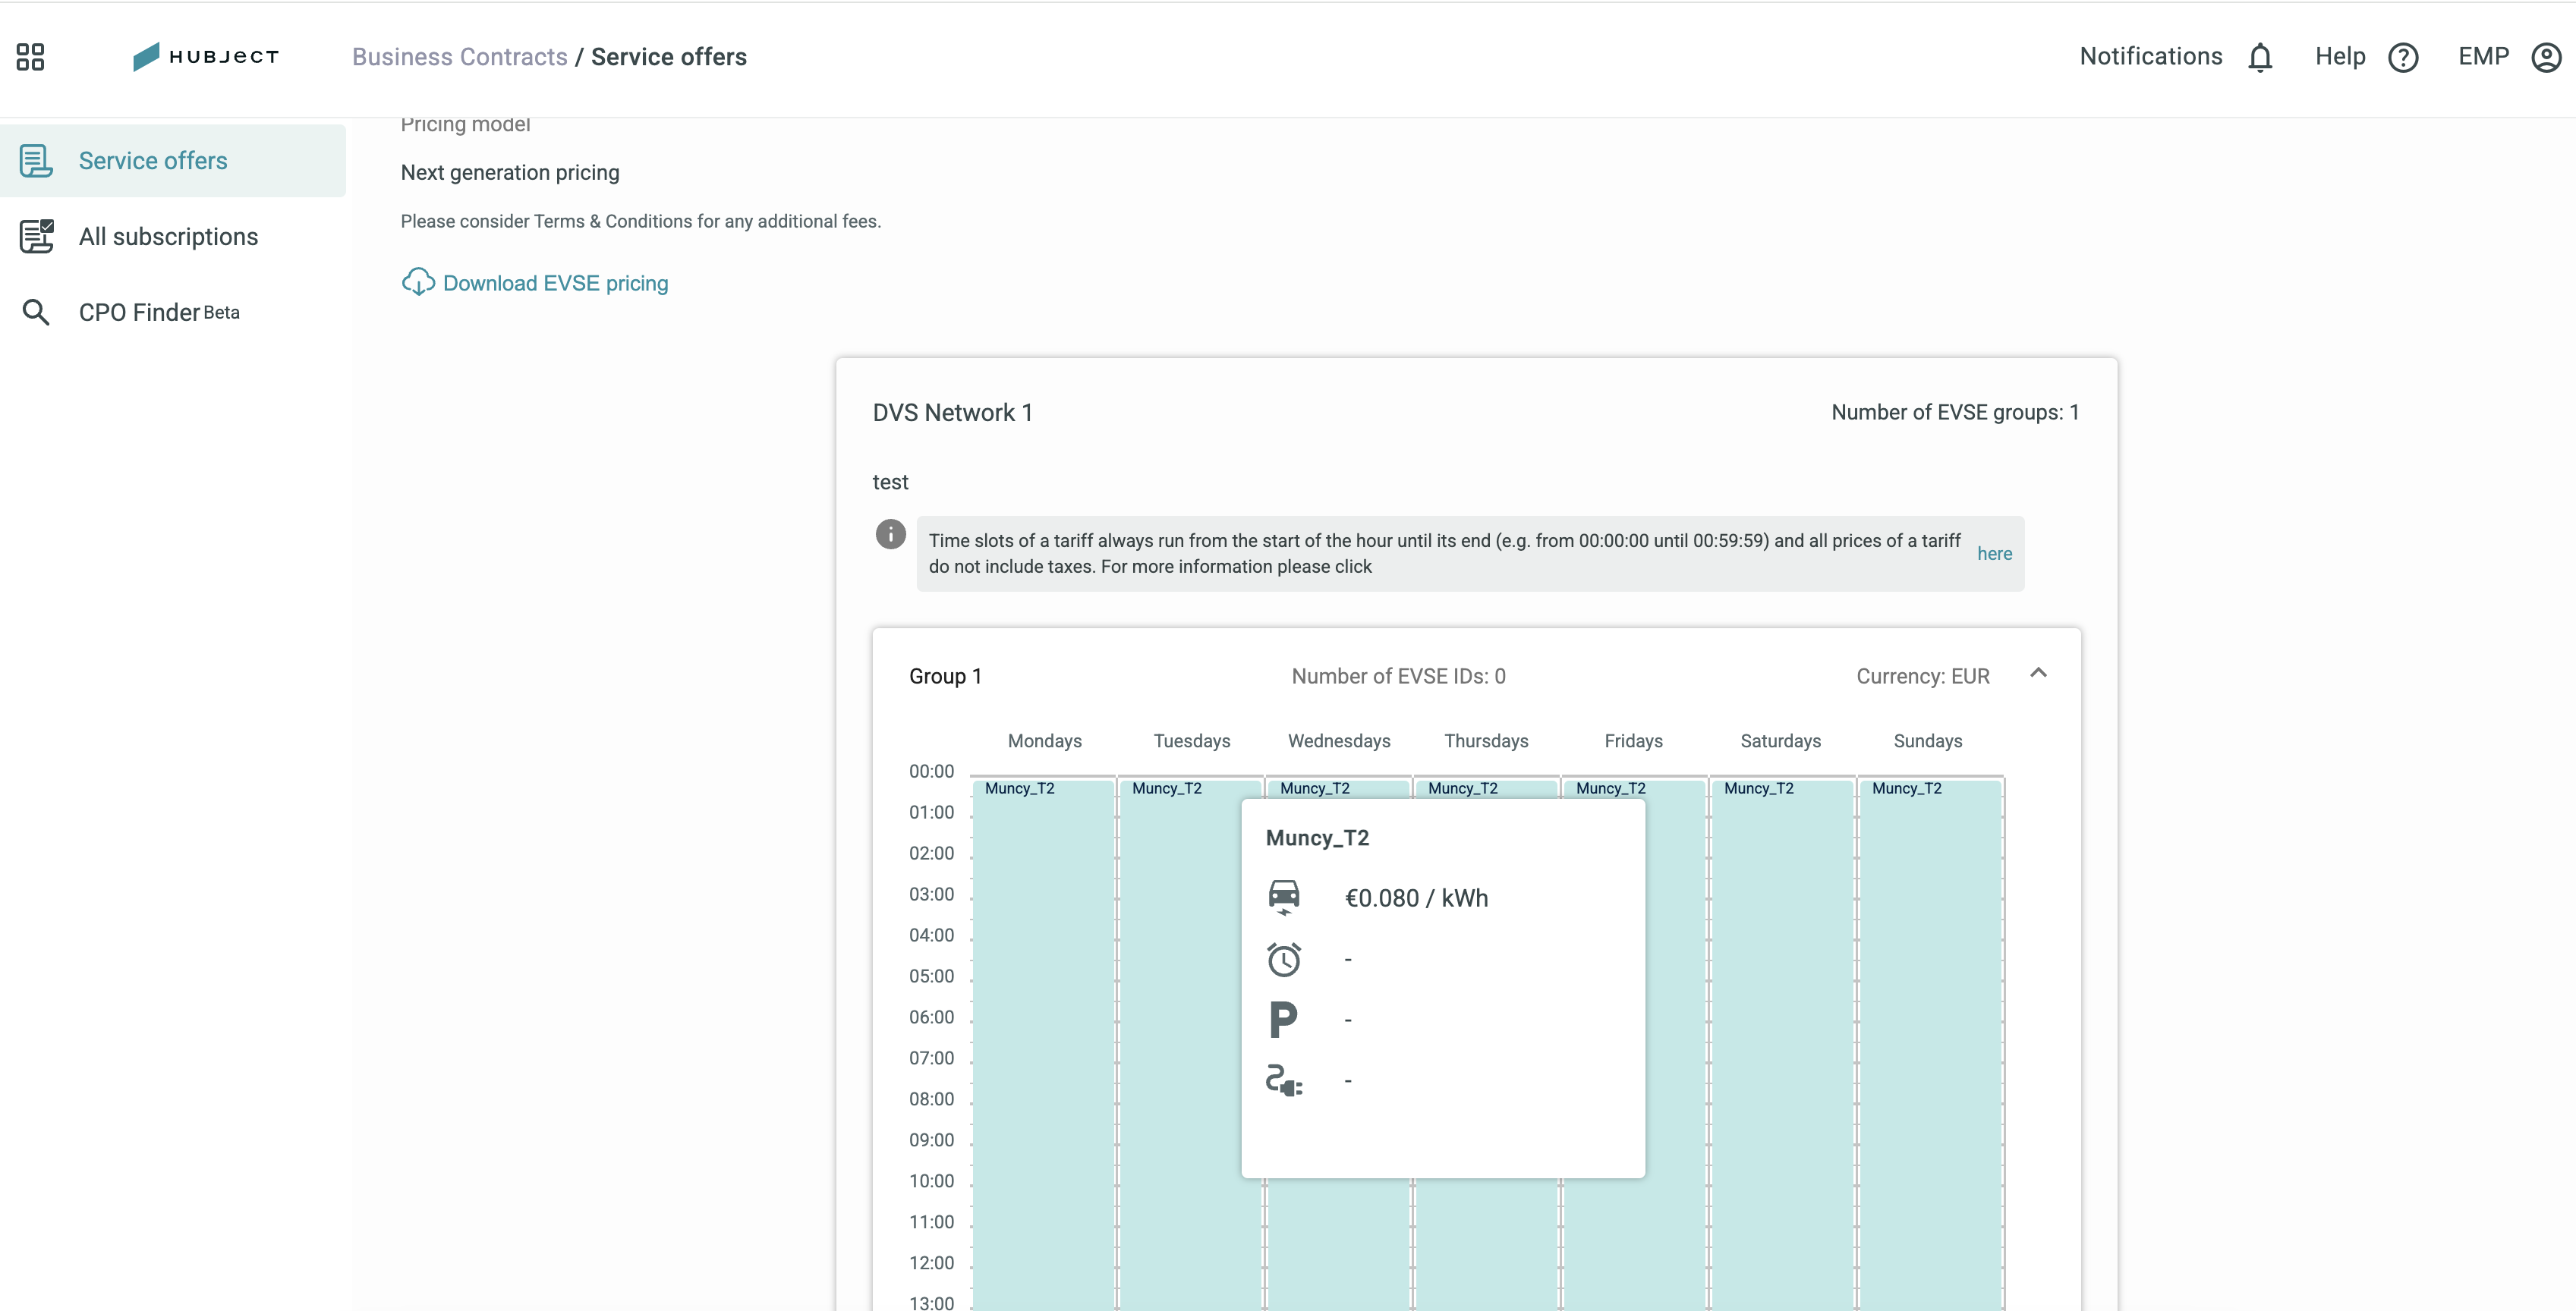The height and width of the screenshot is (1311, 2576).
Task: Click the car energy price icon in tooltip
Action: point(1284,898)
